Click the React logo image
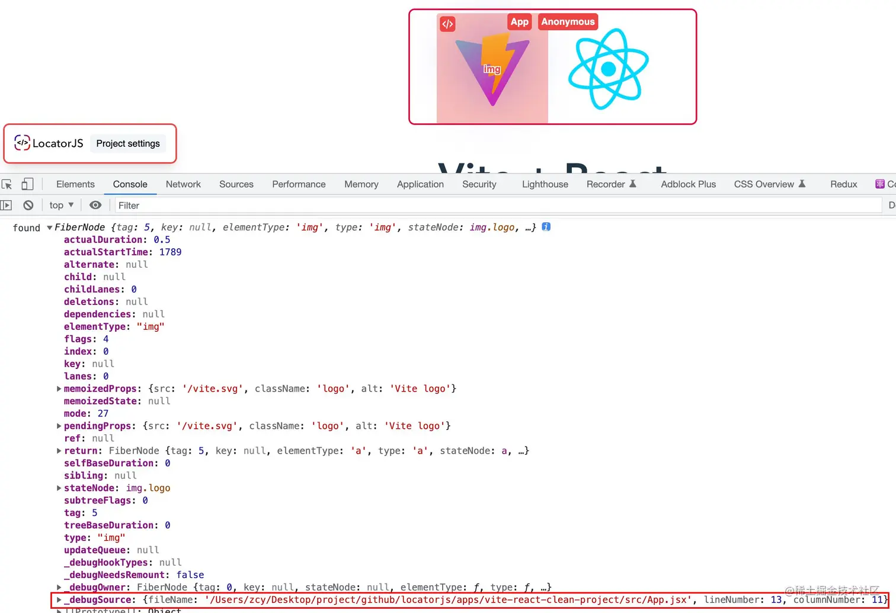 (609, 69)
